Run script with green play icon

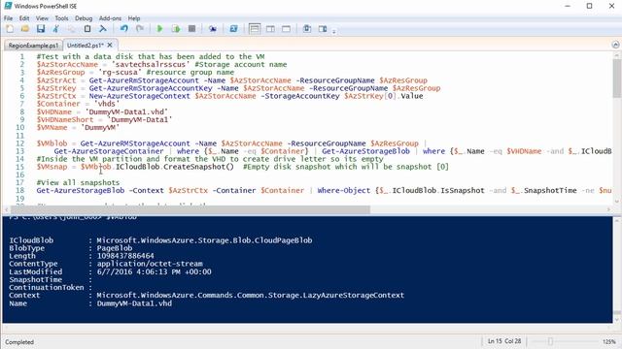[x=159, y=29]
